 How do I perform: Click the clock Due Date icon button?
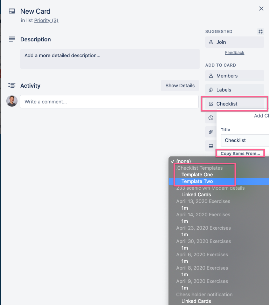click(211, 118)
